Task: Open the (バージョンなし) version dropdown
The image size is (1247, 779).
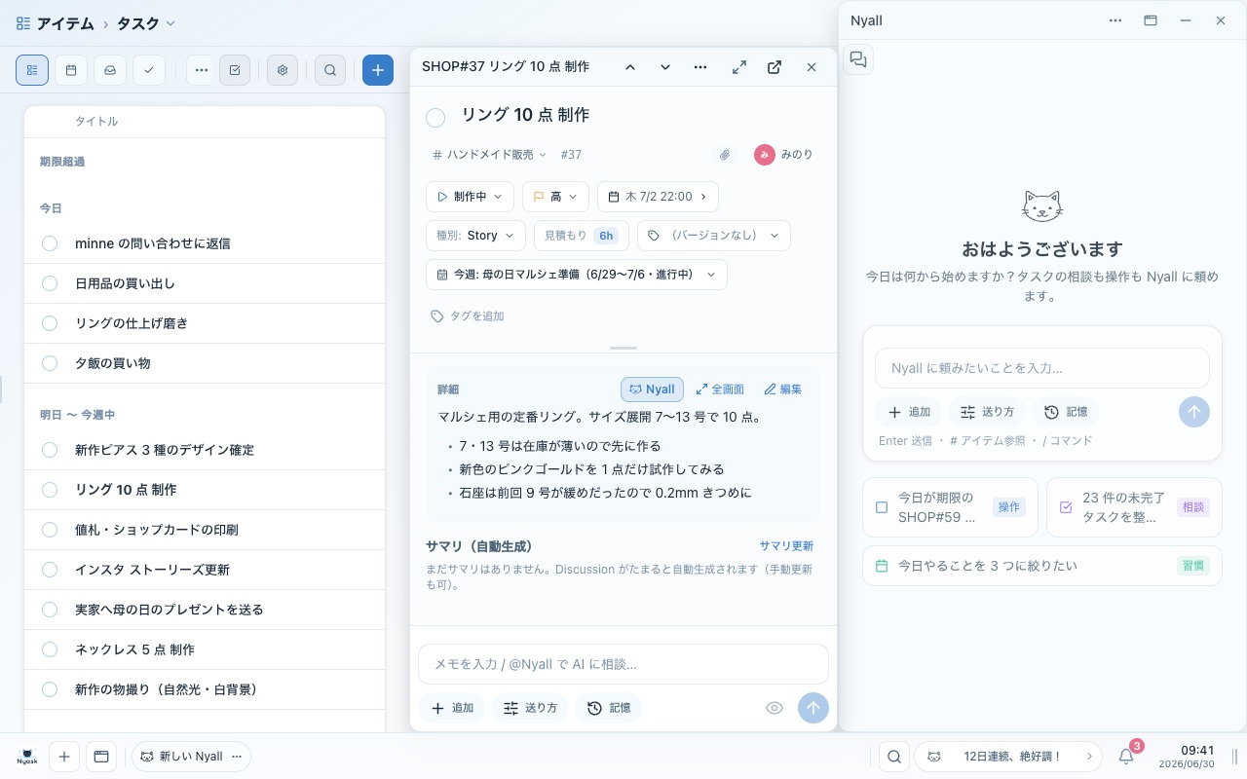Action: (x=714, y=236)
